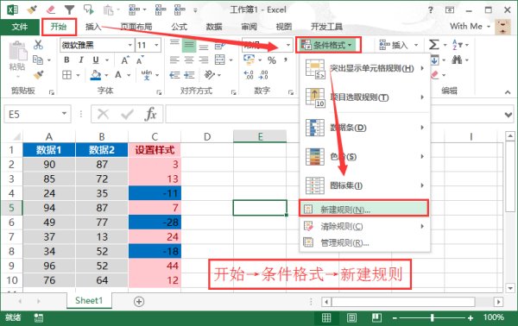Screen dimensions: 518x326
Task: Click the Fill down icon in editing group
Action: (x=434, y=60)
